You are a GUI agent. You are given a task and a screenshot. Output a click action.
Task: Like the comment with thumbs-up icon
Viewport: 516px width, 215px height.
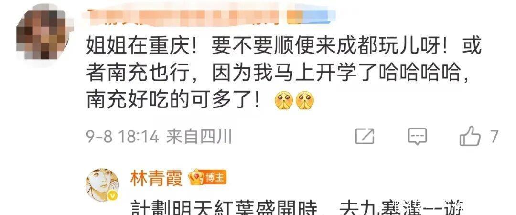(x=470, y=136)
